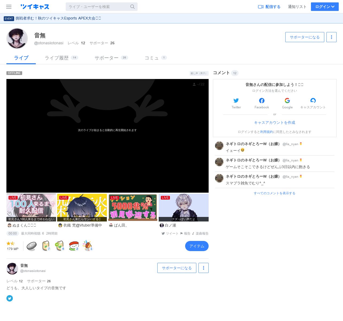Click the star rating 179 MP

pos(13,246)
